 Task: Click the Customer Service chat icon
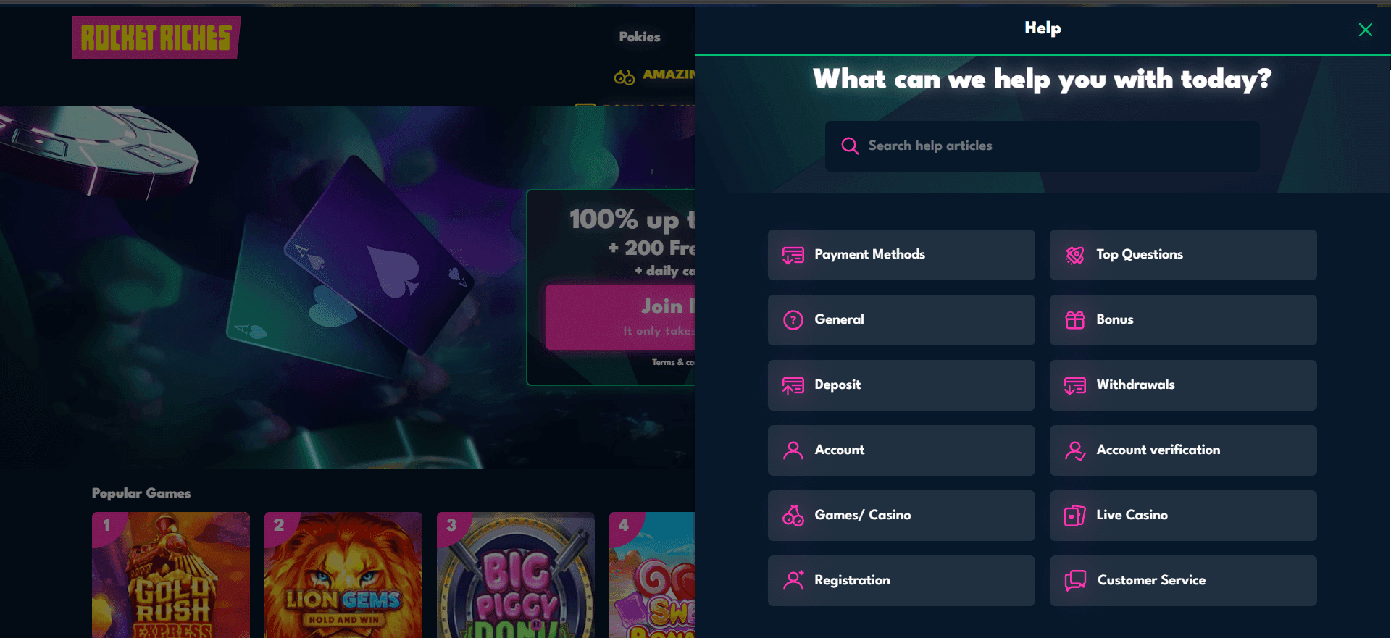coord(1075,581)
